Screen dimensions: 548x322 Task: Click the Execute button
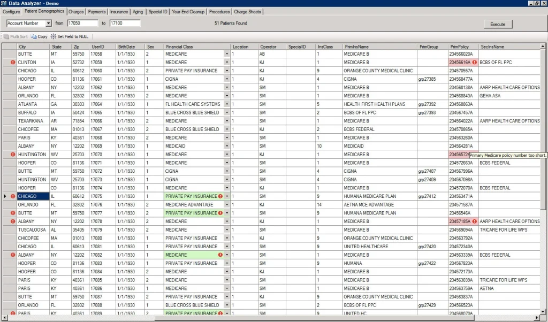click(498, 24)
